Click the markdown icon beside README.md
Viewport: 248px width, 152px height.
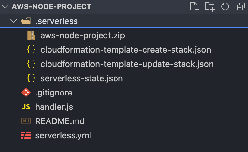point(26,121)
